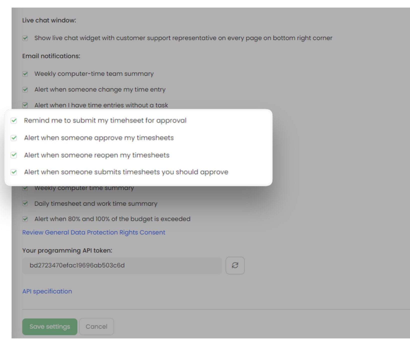The image size is (410, 346).
Task: Disable the reopen my timesheets alert checkbox
Action: [14, 155]
